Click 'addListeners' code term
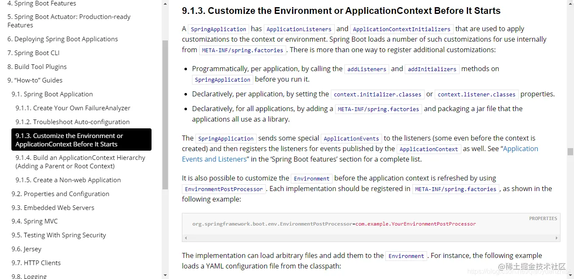574x279 pixels. pos(367,69)
